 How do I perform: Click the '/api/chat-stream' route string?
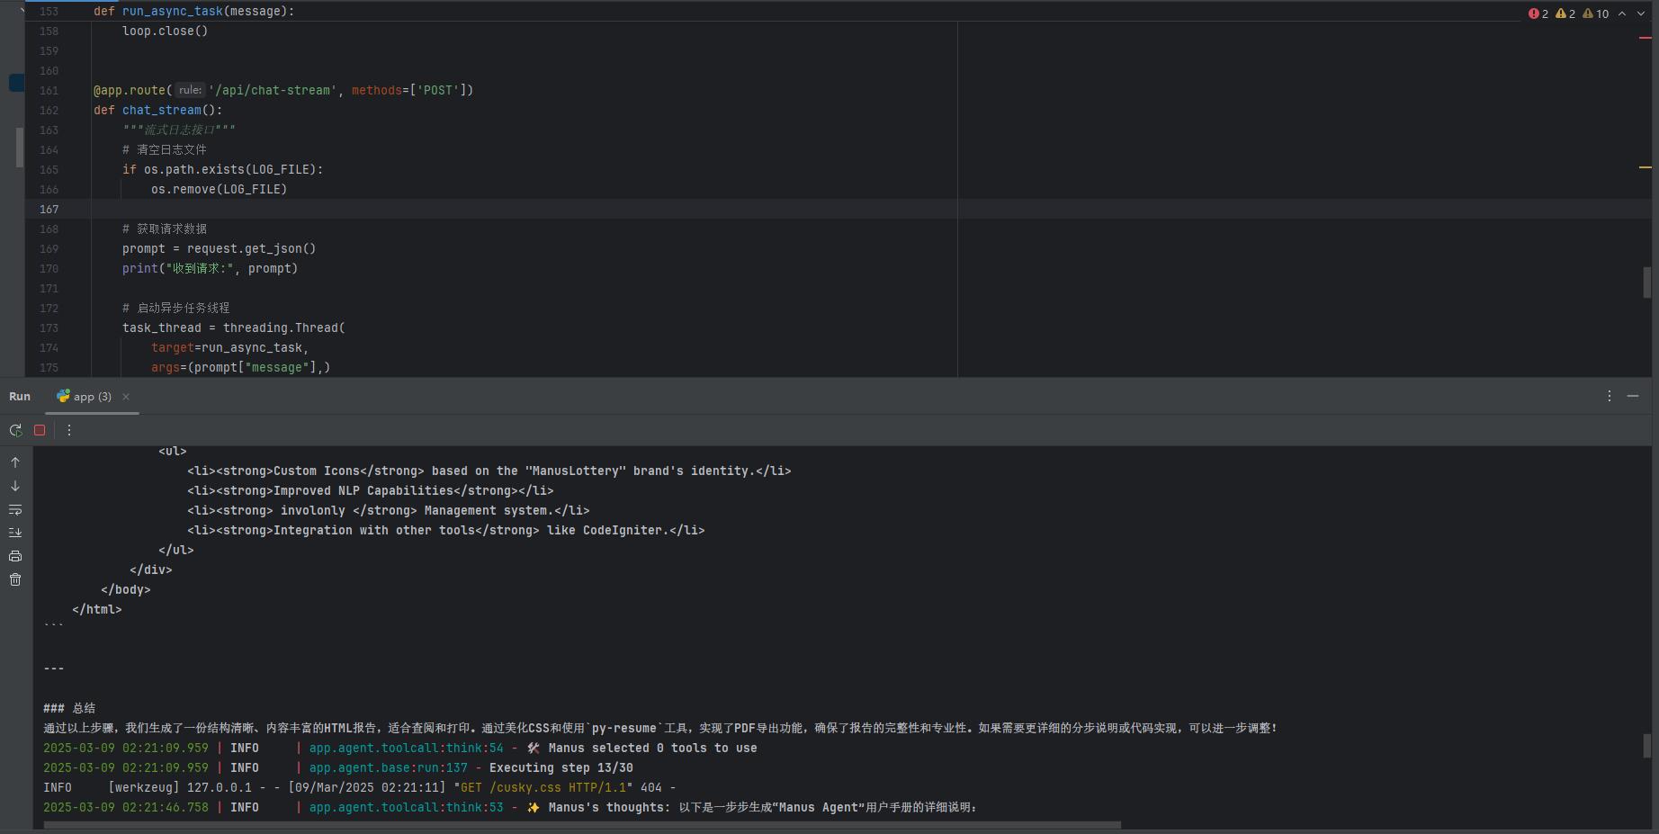click(x=273, y=90)
